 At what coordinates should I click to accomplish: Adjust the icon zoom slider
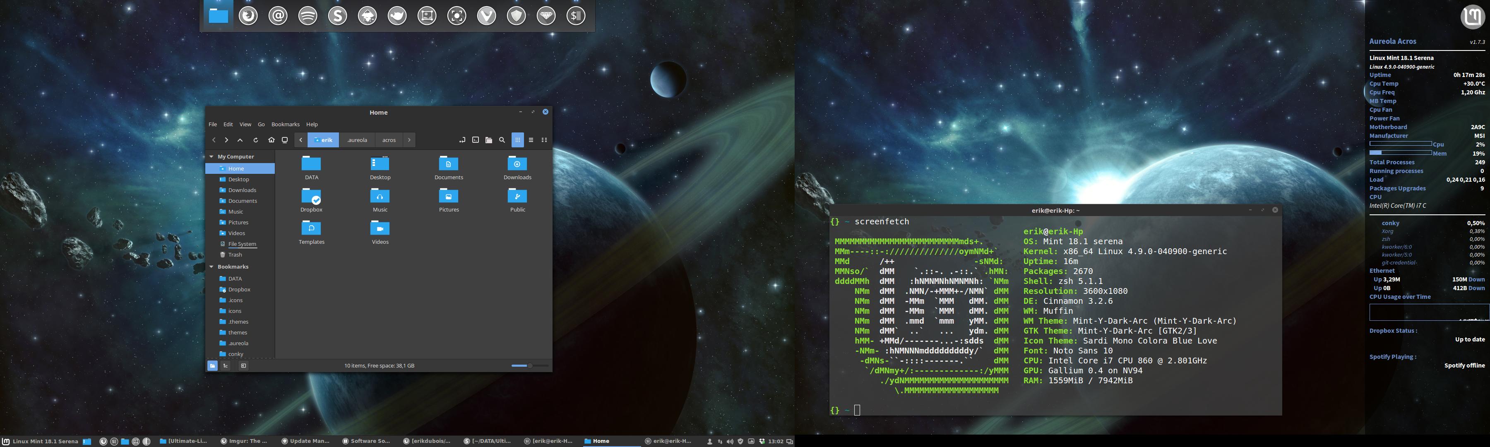point(530,365)
